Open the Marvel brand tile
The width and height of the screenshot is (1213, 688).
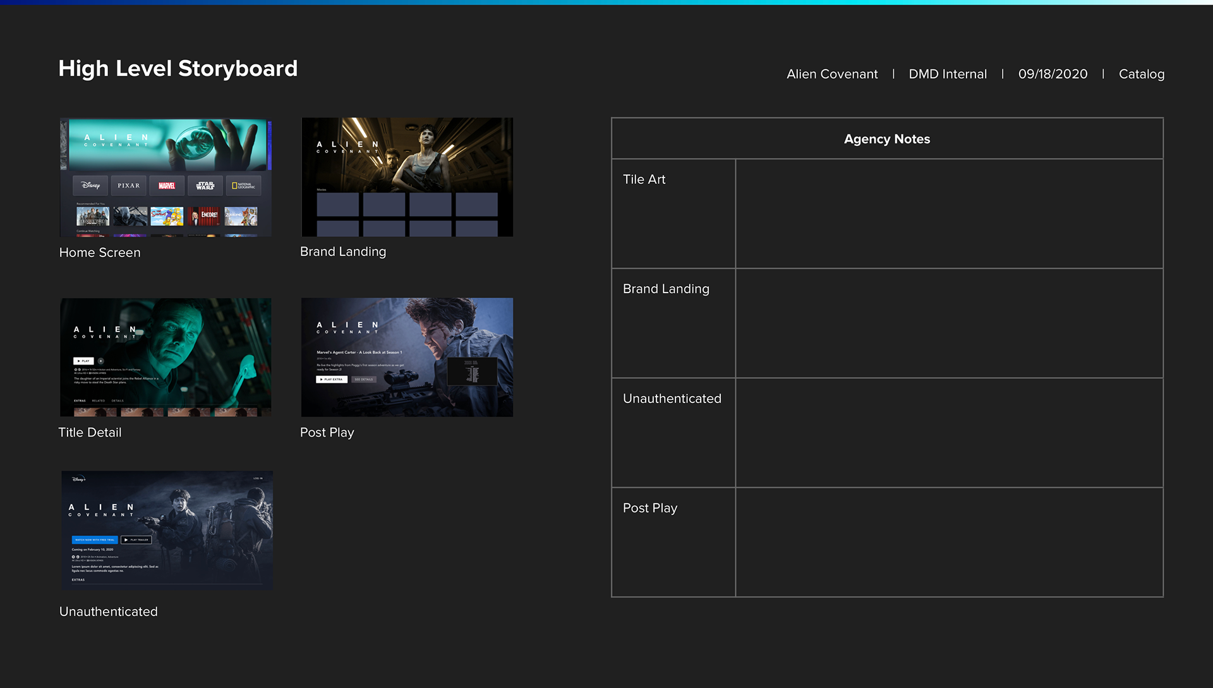tap(167, 185)
